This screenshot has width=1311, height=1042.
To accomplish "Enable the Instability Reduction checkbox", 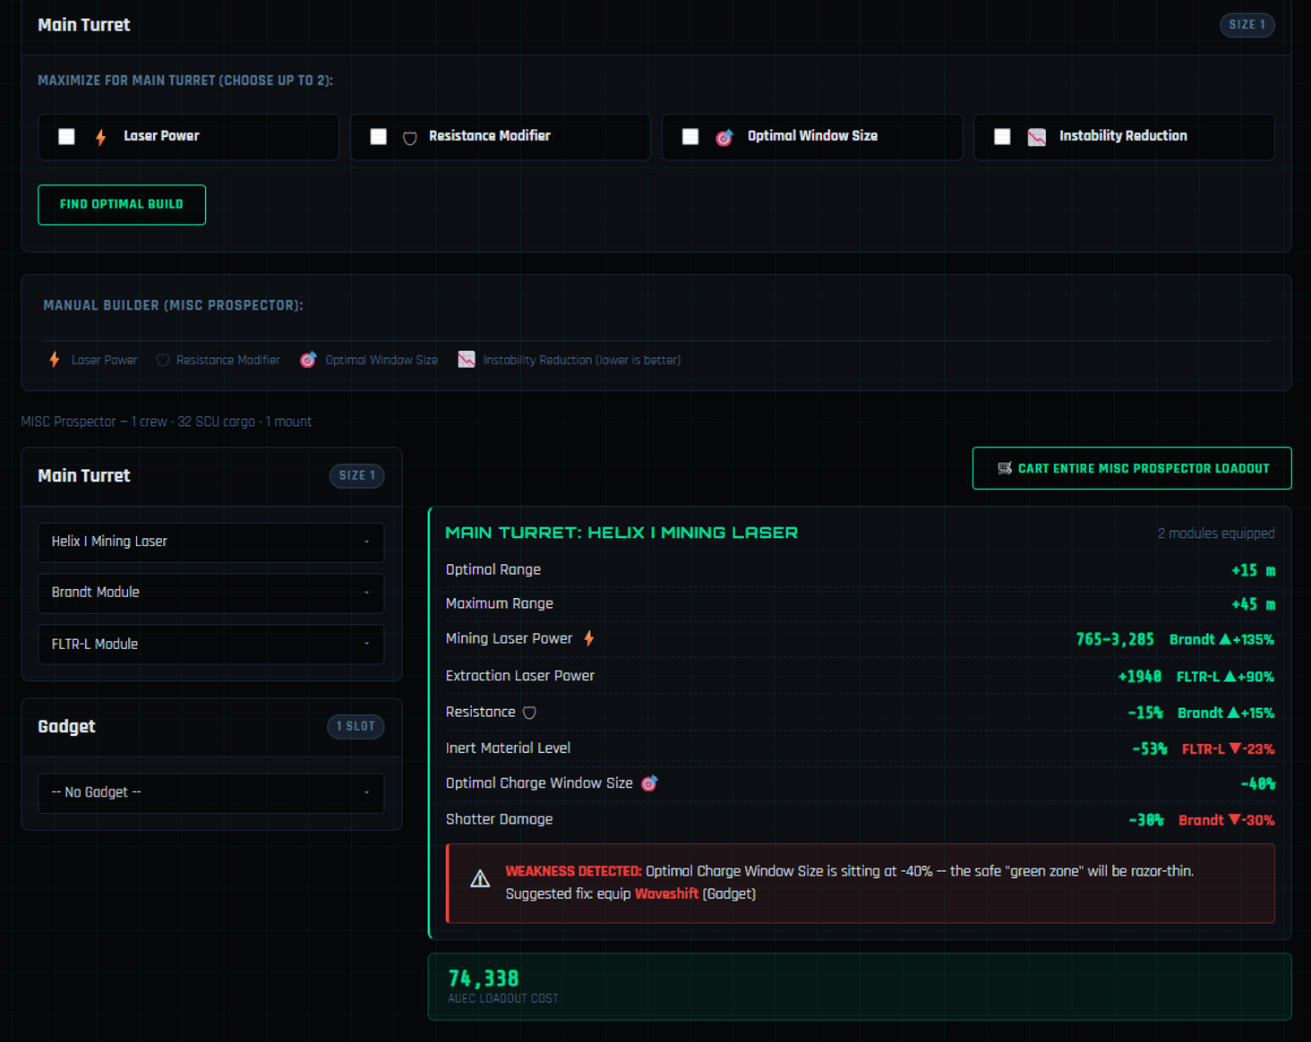I will [x=1002, y=137].
